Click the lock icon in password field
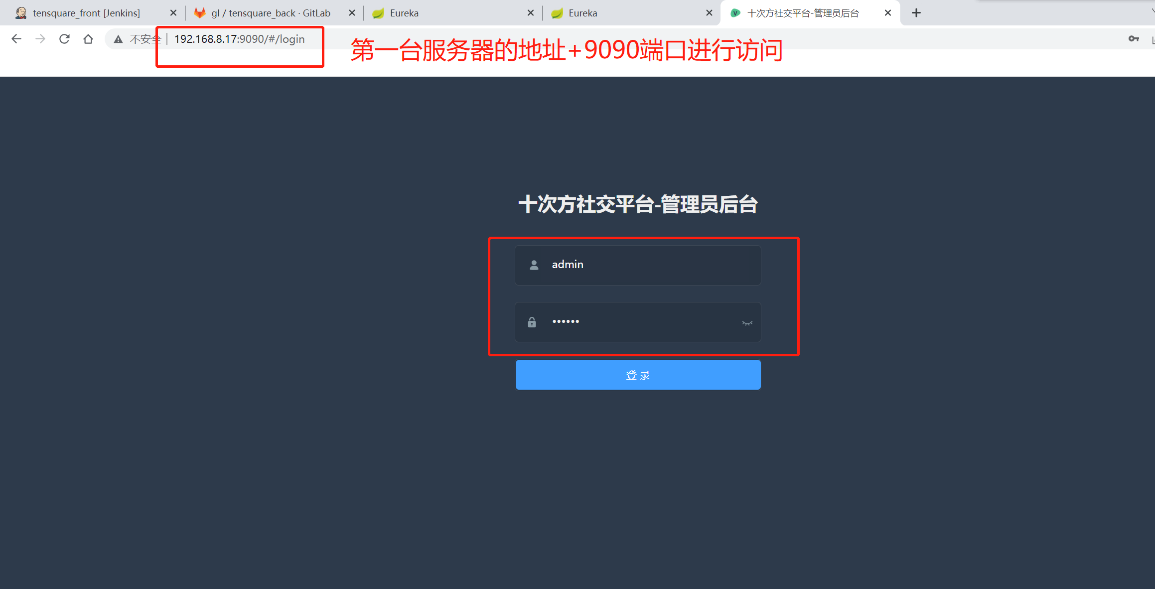The width and height of the screenshot is (1155, 589). click(532, 322)
